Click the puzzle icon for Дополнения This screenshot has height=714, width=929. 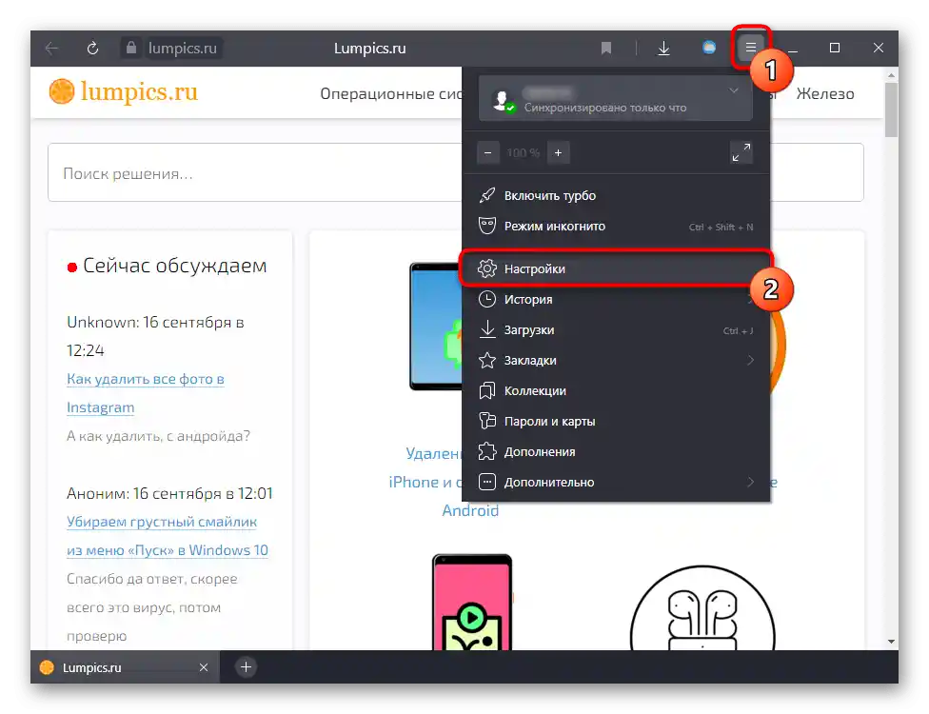tap(487, 451)
